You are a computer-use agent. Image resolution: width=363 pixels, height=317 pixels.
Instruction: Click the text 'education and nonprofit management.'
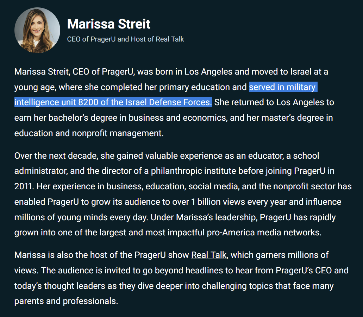click(x=89, y=133)
